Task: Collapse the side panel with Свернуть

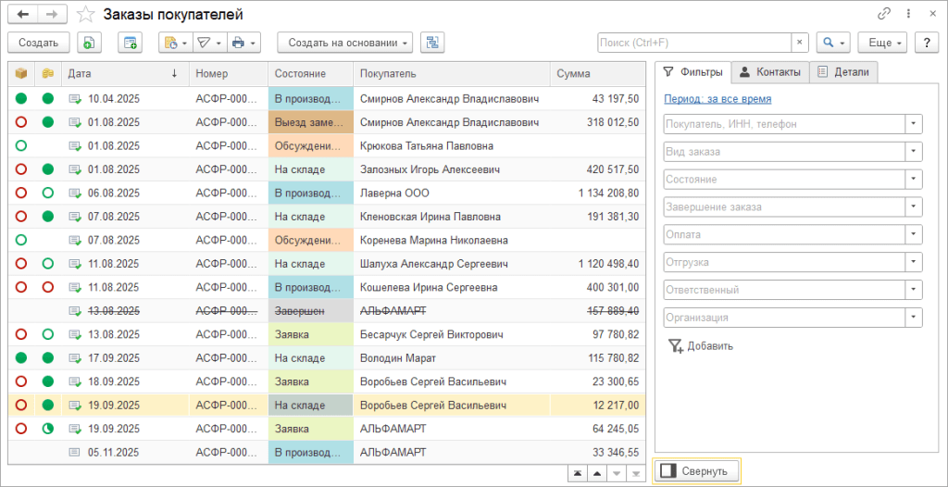Action: pos(697,471)
